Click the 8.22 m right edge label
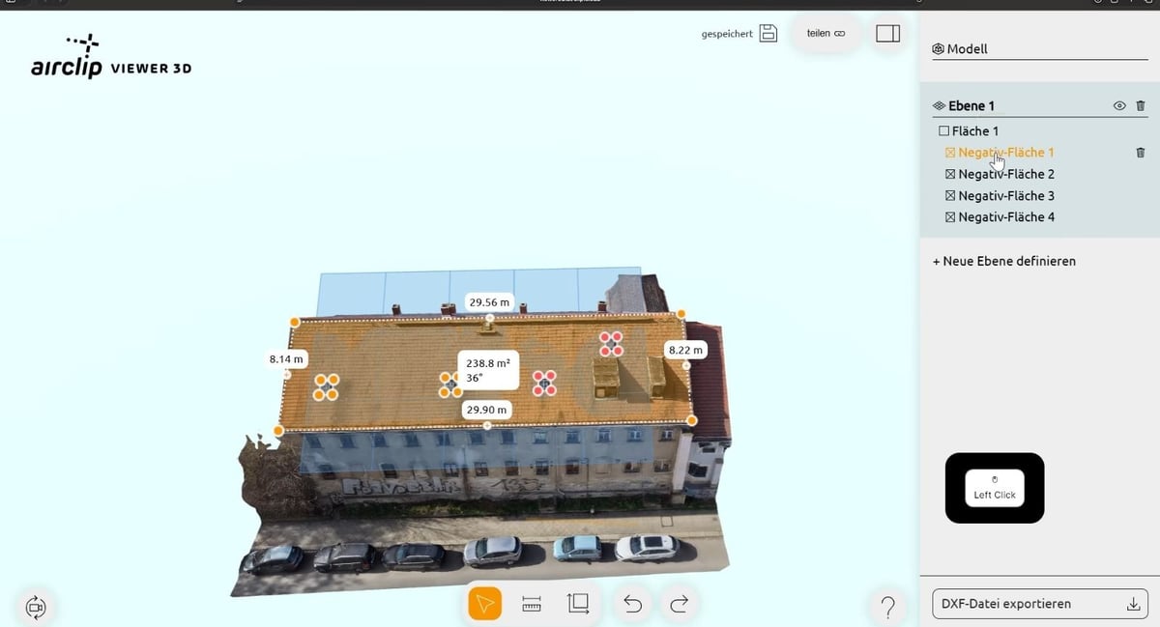This screenshot has width=1160, height=627. tap(685, 350)
